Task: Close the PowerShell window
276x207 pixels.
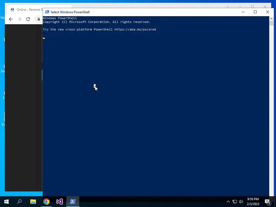Action: (268, 12)
